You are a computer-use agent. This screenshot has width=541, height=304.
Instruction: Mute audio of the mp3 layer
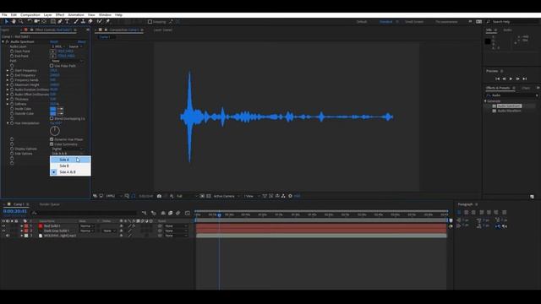click(8, 236)
